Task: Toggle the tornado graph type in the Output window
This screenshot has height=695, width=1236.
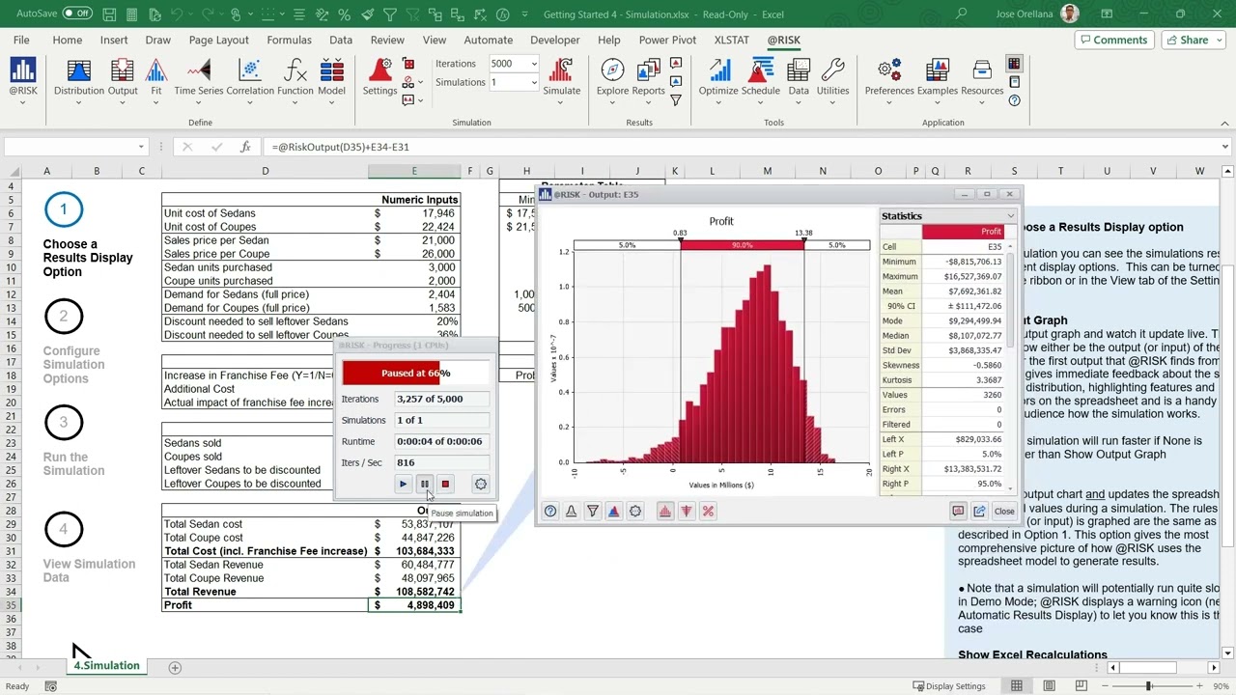Action: (x=687, y=512)
